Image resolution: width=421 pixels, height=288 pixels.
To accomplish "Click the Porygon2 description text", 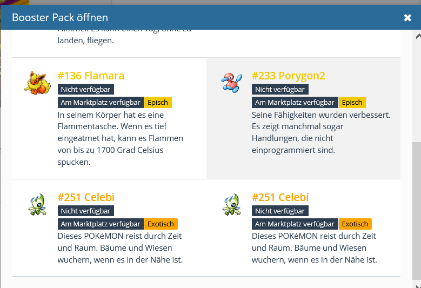I will click(x=321, y=132).
